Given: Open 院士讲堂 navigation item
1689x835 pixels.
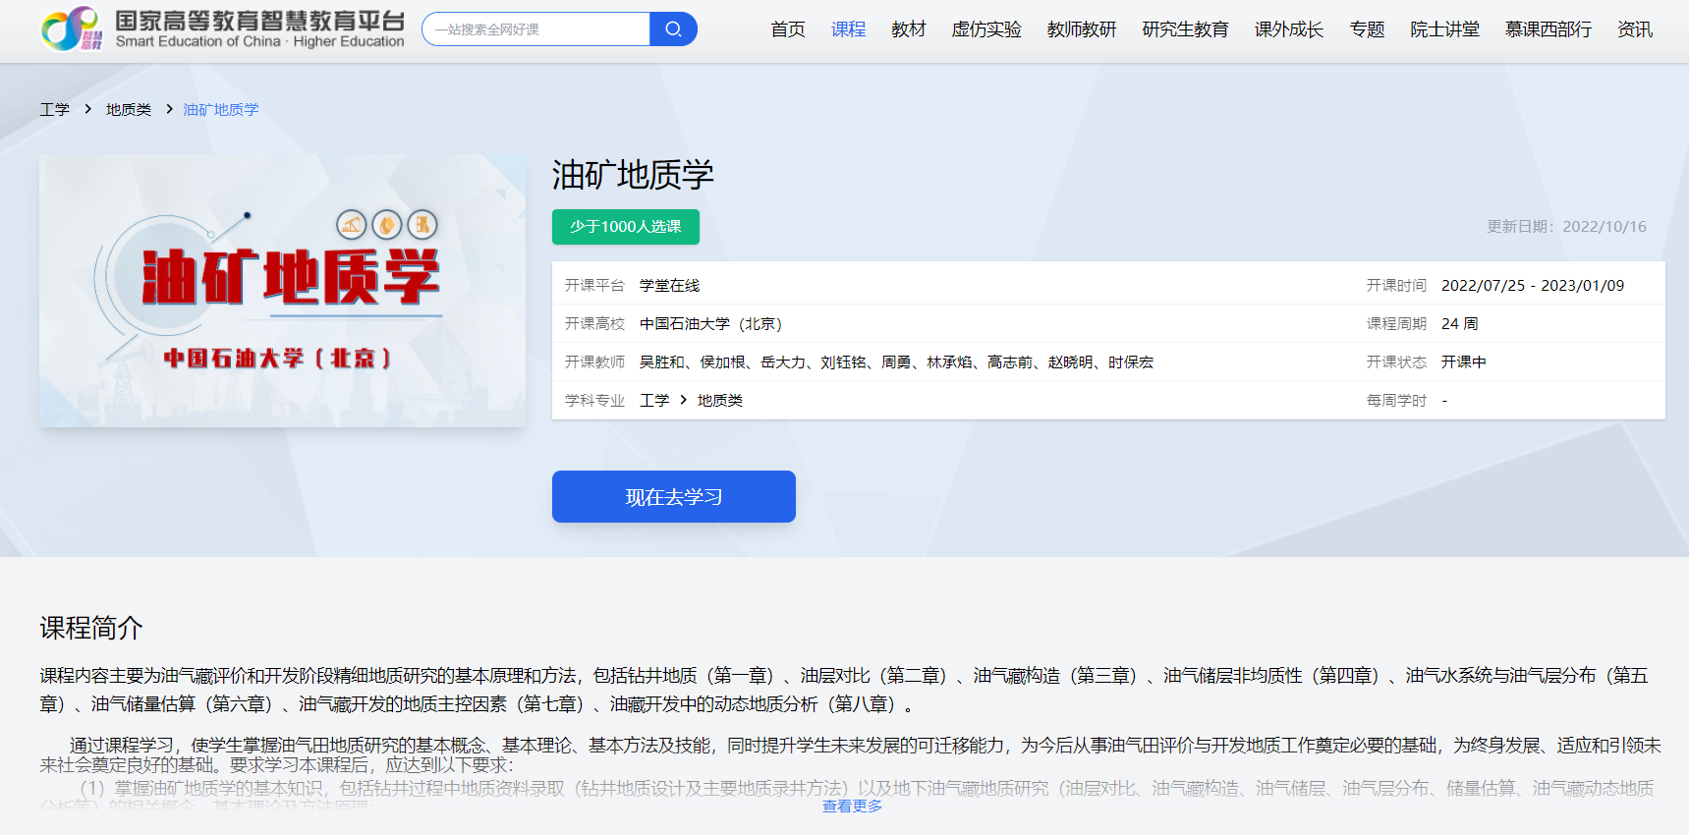Looking at the screenshot, I should [1444, 29].
